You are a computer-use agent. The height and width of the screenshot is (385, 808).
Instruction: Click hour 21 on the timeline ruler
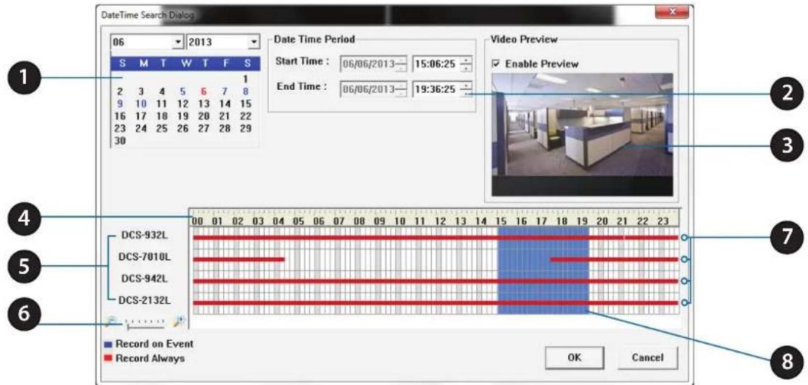click(622, 222)
